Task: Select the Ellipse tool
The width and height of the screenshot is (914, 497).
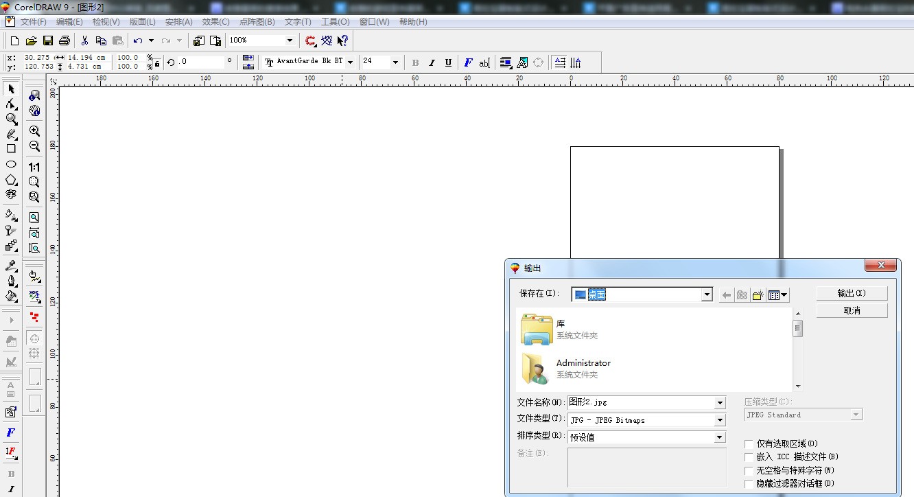Action: (11, 165)
